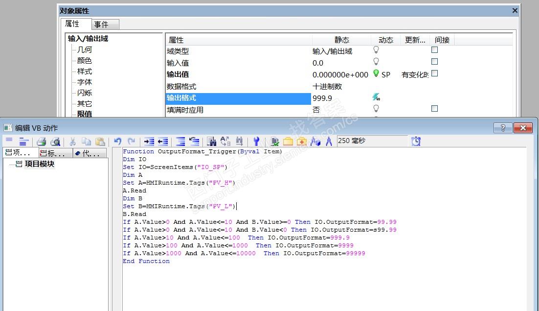Select the 输出格式 property row
Screen dimensions: 539x311
pyautogui.click(x=238, y=98)
